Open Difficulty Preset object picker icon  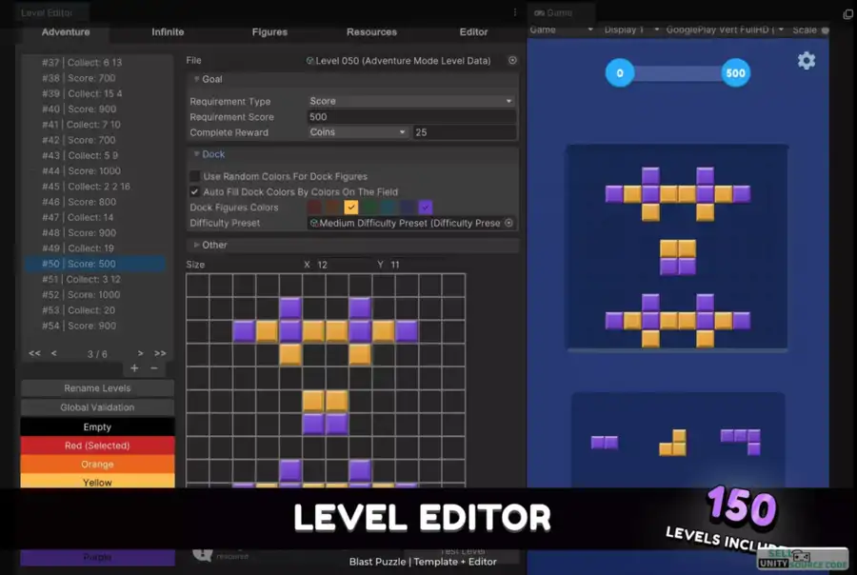click(x=509, y=223)
